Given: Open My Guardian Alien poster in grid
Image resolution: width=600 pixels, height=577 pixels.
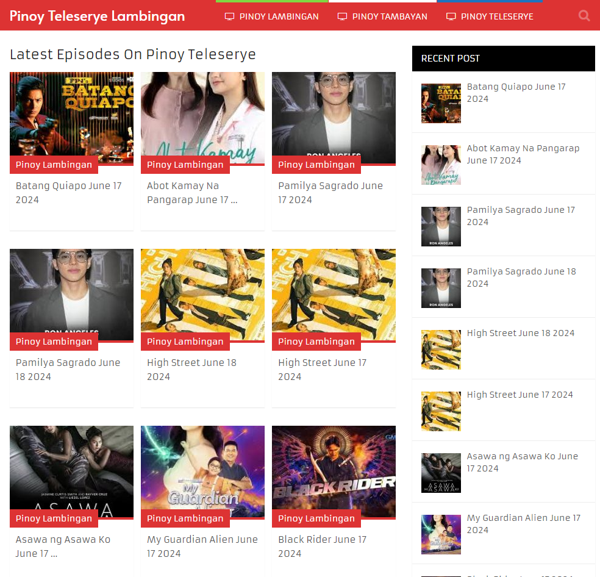Looking at the screenshot, I should [202, 468].
